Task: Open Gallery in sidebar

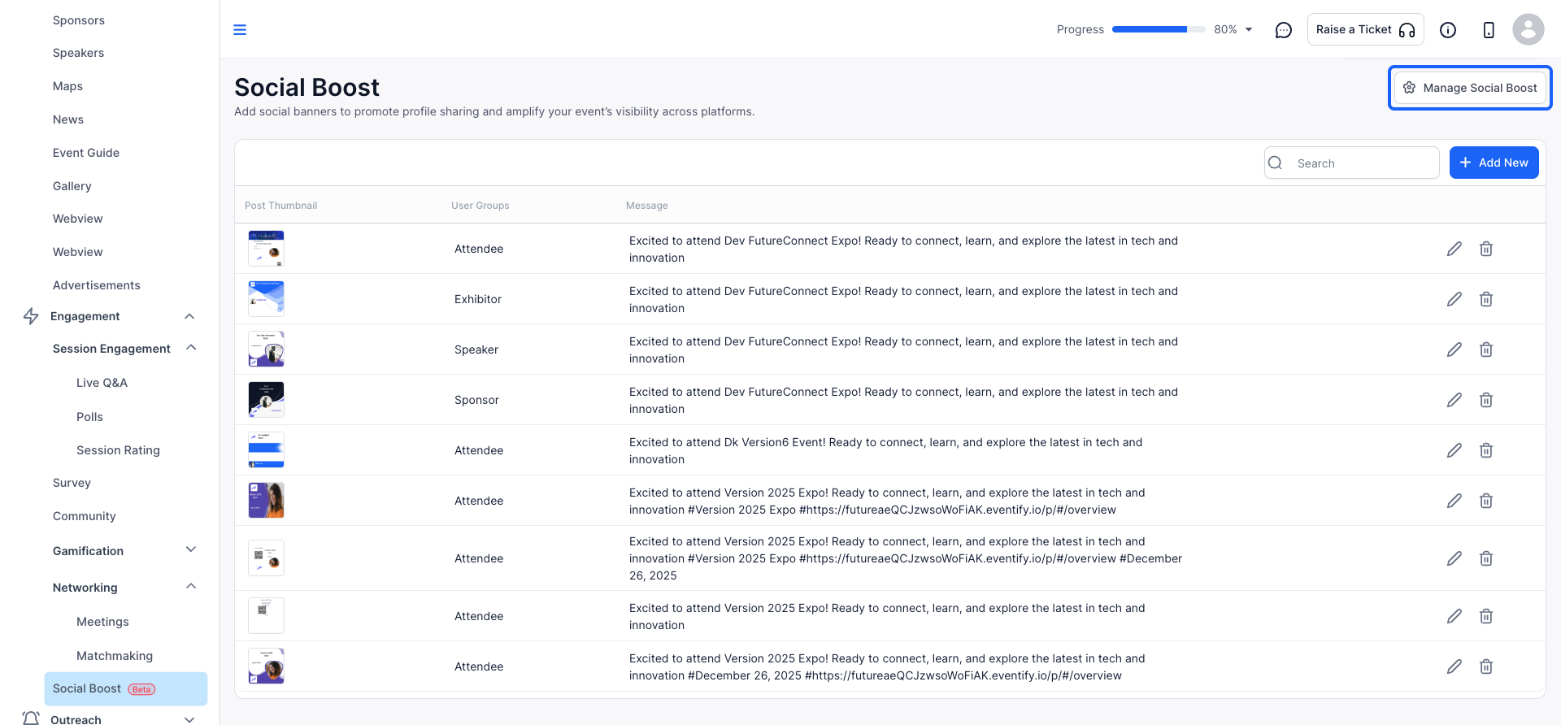Action: [72, 186]
